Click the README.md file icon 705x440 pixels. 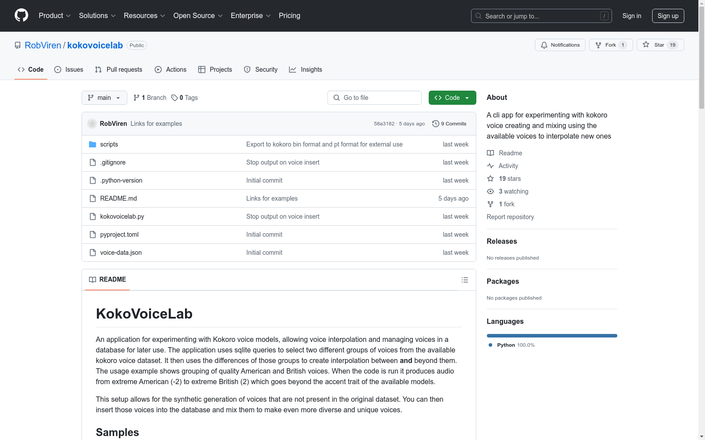[93, 198]
